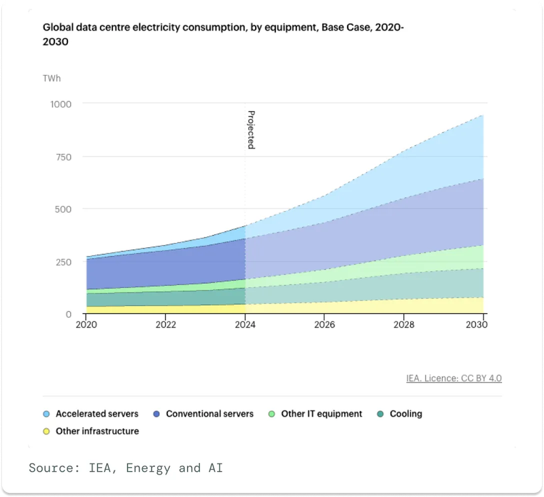Click the 2026 x-axis label
The height and width of the screenshot is (497, 544).
[x=324, y=324]
